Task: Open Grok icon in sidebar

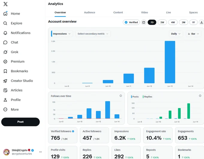Action: tap(5, 52)
